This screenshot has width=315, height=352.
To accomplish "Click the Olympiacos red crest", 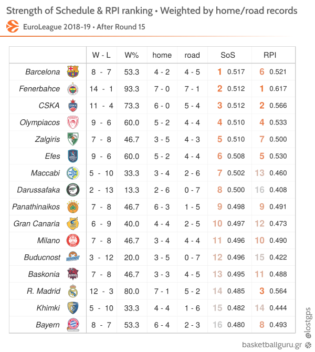I will 73,122.
